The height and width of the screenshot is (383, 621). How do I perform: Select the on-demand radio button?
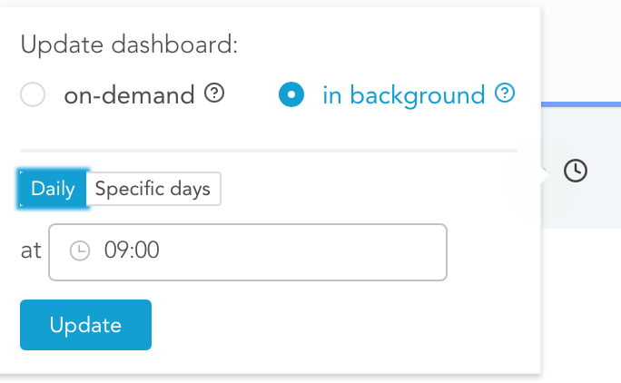coord(33,94)
